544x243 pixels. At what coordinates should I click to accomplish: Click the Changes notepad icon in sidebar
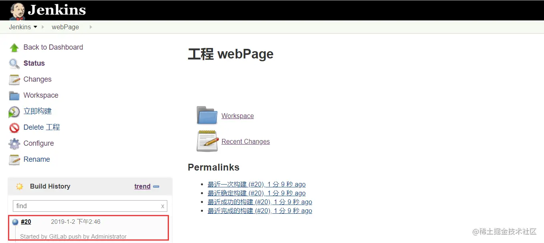pyautogui.click(x=14, y=80)
